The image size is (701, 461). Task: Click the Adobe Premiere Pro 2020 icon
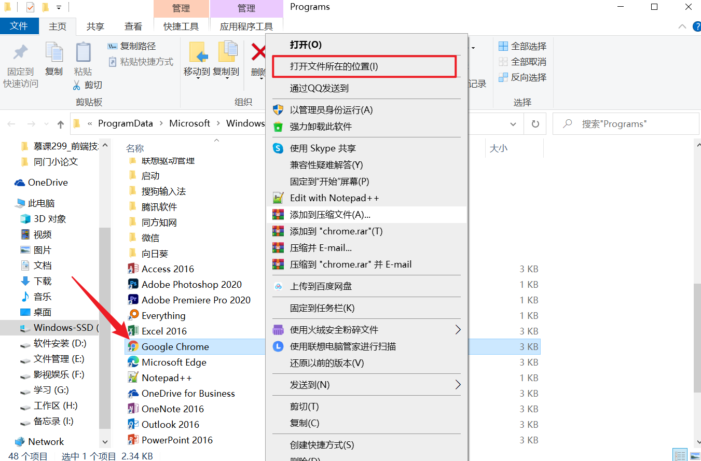pyautogui.click(x=133, y=300)
